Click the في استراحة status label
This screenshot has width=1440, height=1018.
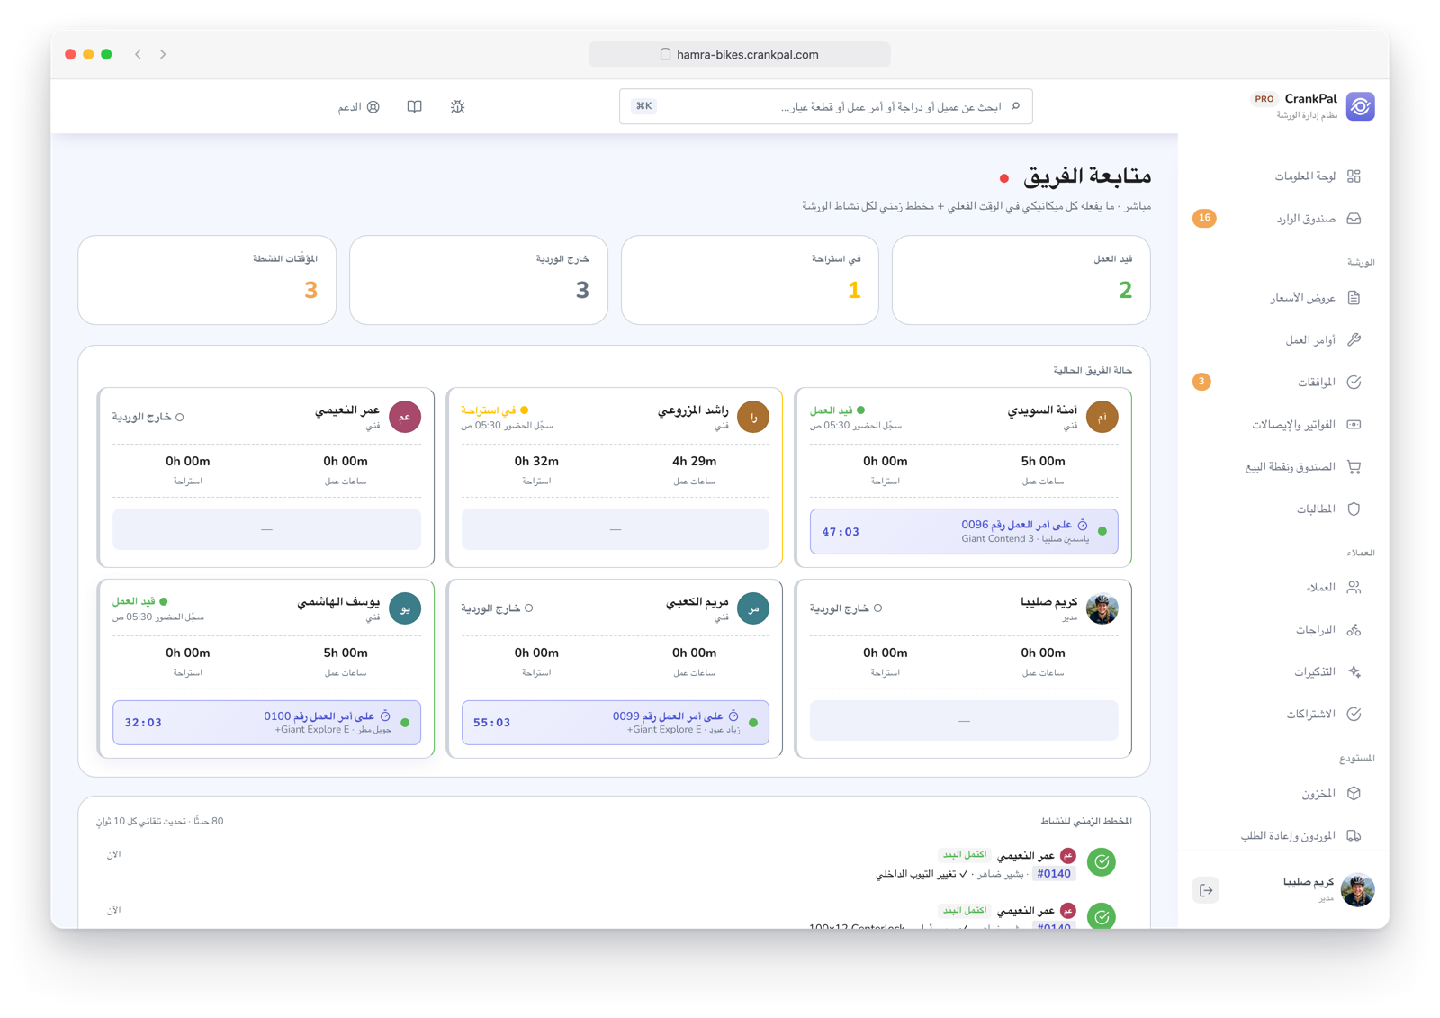tap(489, 410)
